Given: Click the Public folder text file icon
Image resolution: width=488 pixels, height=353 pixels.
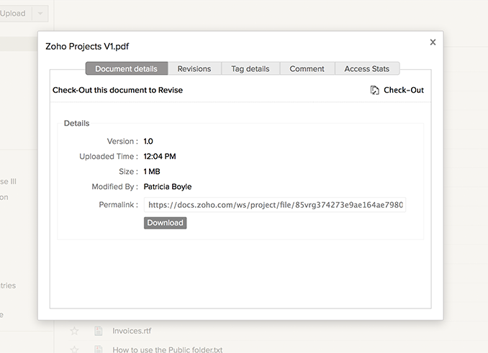Looking at the screenshot, I should pos(98,350).
